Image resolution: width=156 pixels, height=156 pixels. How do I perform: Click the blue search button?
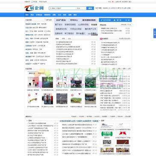tap(90, 8)
